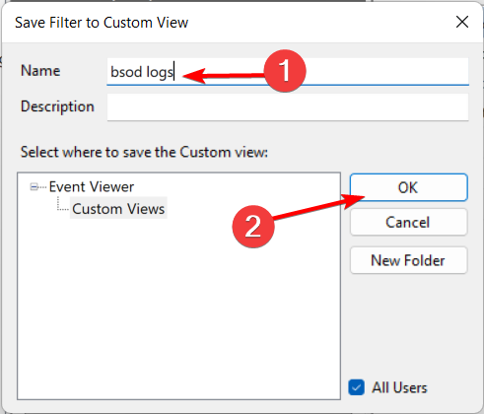The height and width of the screenshot is (414, 484).
Task: Click the Name input field
Action: [288, 72]
